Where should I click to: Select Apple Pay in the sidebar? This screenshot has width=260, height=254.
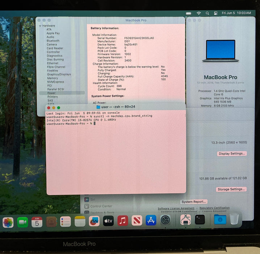point(53,33)
